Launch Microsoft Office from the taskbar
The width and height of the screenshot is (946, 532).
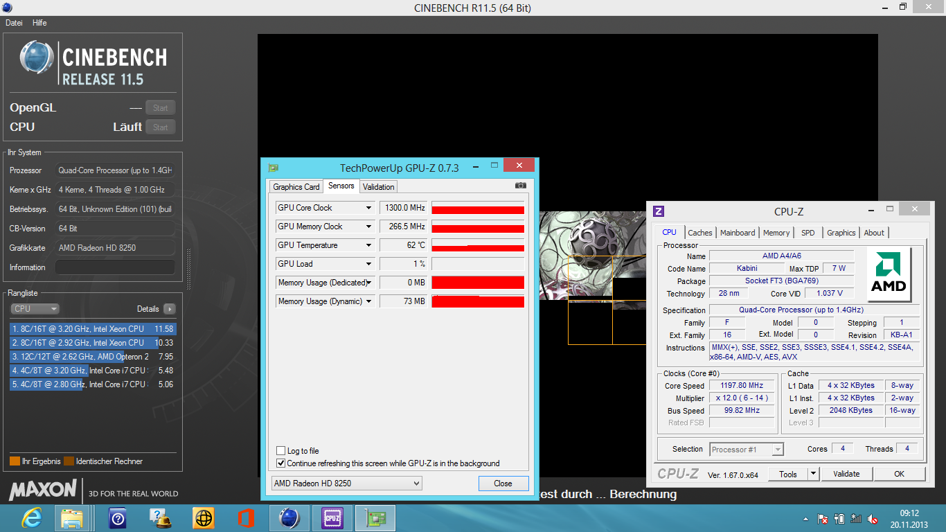click(246, 517)
